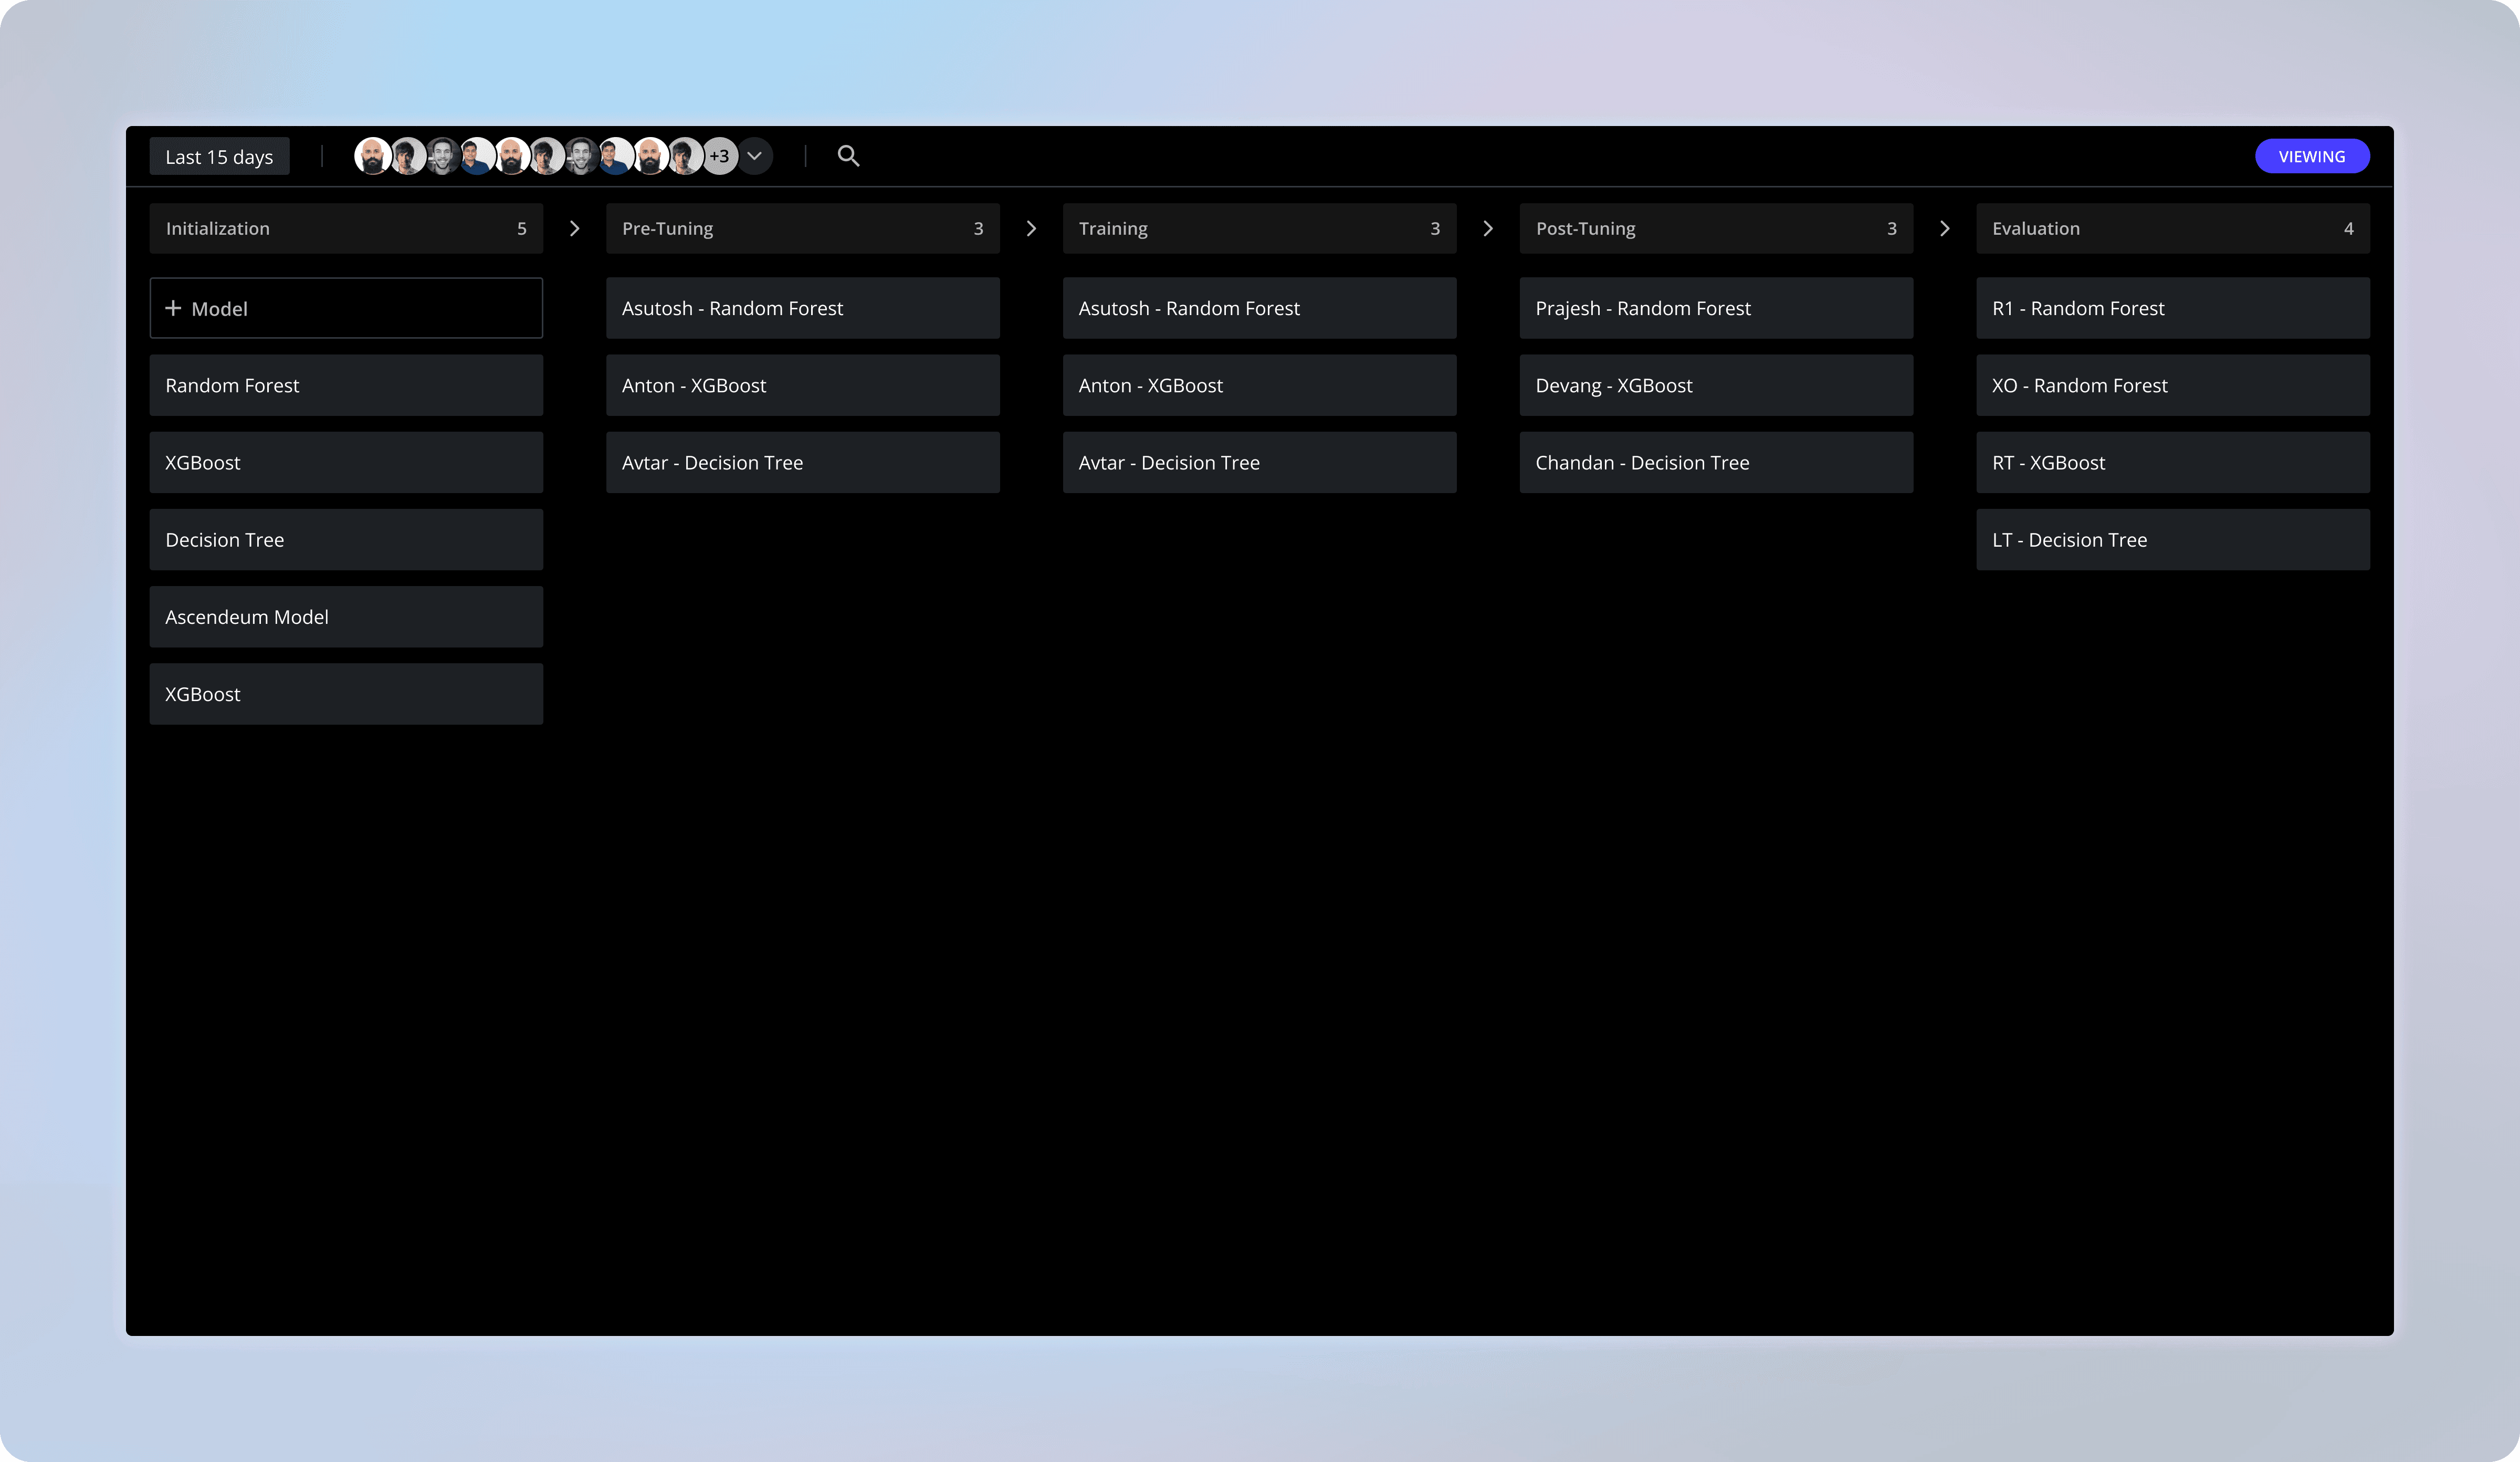Image resolution: width=2520 pixels, height=1462 pixels.
Task: Click chevron between Post-Tuning and Evaluation
Action: [1944, 229]
